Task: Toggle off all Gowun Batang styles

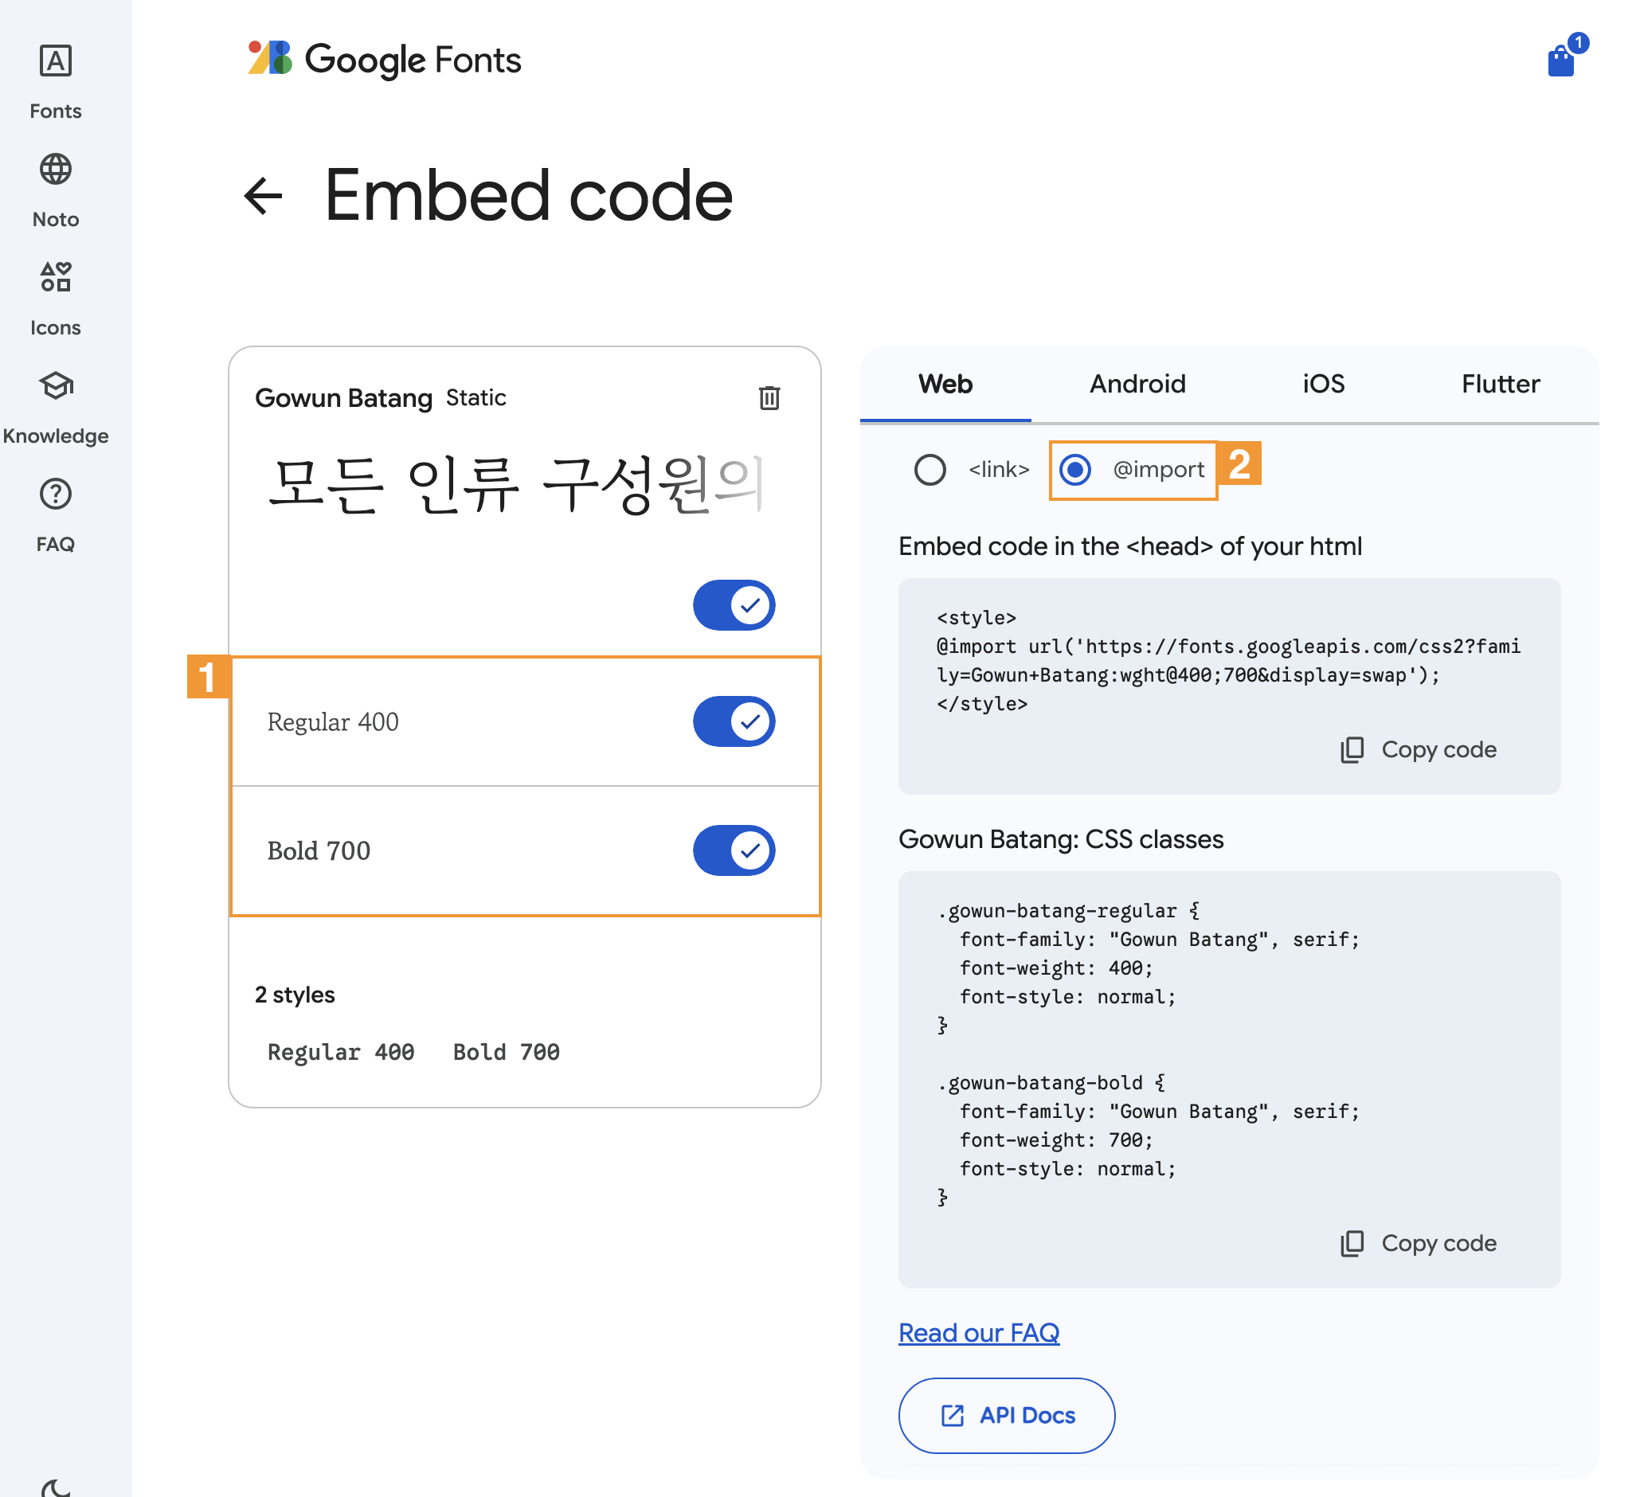Action: tap(733, 605)
